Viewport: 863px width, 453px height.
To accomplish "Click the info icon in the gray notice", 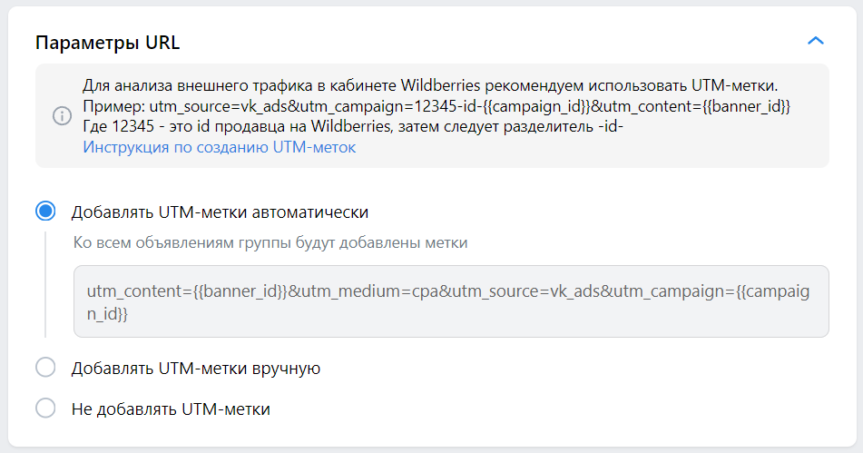I will point(62,116).
